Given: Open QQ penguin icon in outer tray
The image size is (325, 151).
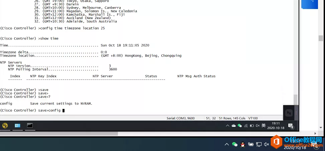Looking at the screenshot, I should point(243,144).
